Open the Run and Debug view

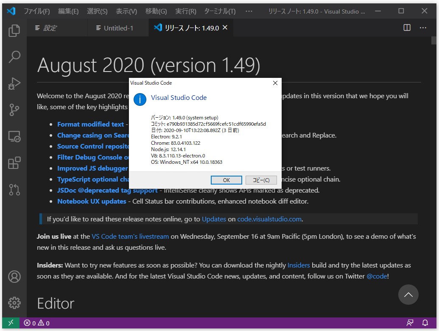click(x=14, y=83)
